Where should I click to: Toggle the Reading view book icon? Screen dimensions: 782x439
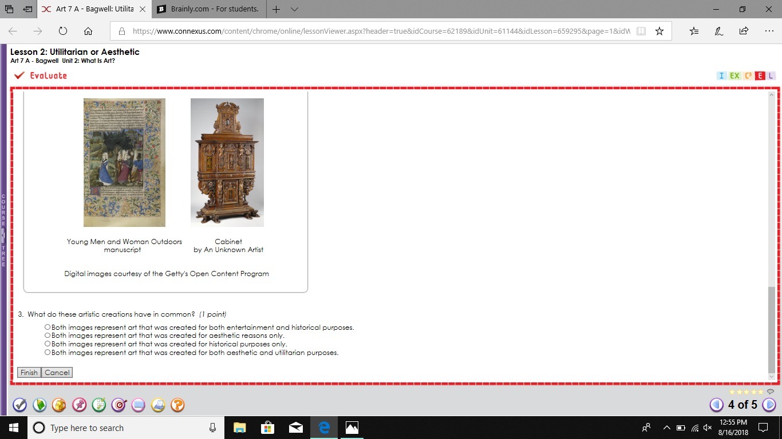pos(641,31)
